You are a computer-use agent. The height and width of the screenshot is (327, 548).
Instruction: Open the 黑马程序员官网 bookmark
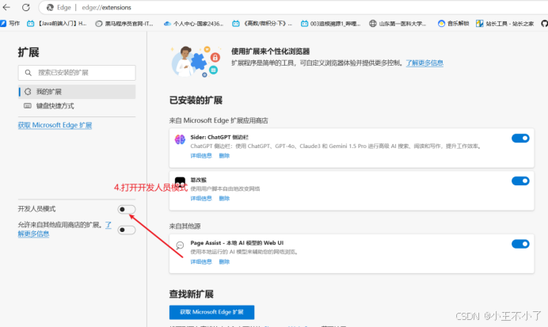coord(124,24)
